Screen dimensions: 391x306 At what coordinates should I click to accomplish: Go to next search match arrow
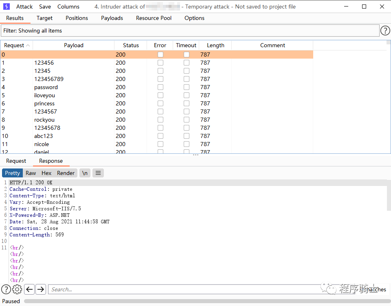41,289
